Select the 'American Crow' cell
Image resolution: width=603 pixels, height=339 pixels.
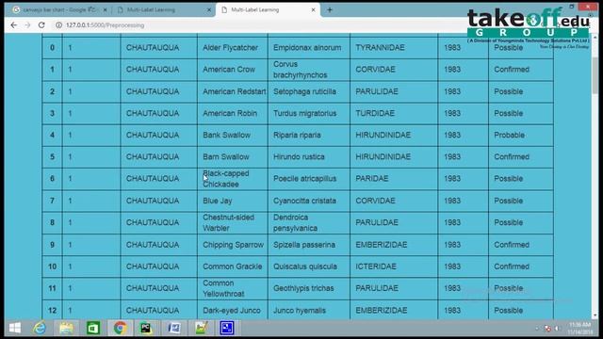tap(233, 70)
